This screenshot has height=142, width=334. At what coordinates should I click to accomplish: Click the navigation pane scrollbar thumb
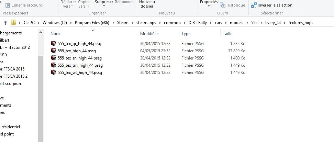[x=41, y=98]
